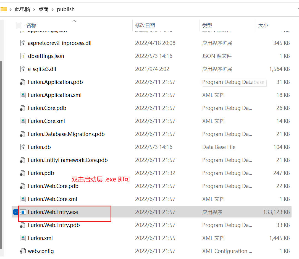Navigate to 此电脑 in breadcrumb
This screenshot has height=259, width=299.
[22, 9]
